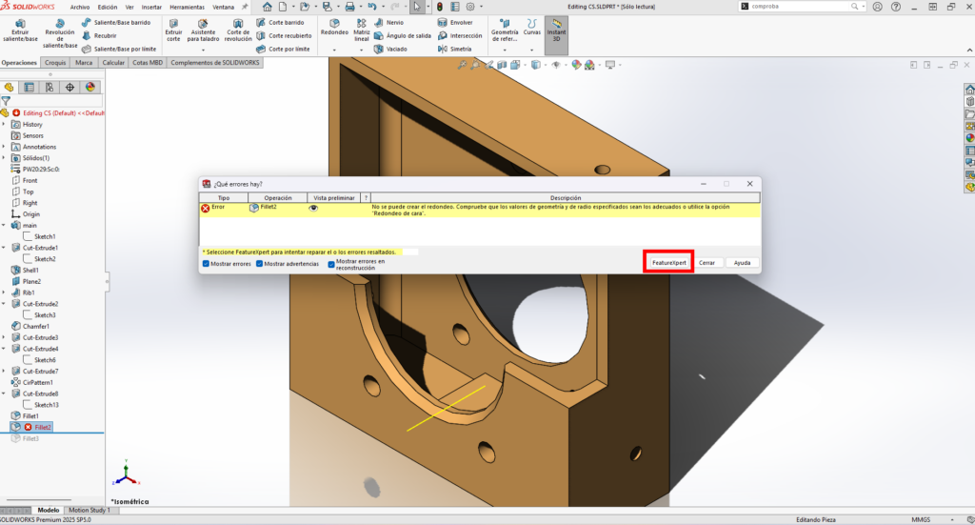Expand the History tree node
Image resolution: width=975 pixels, height=525 pixels.
(4, 125)
